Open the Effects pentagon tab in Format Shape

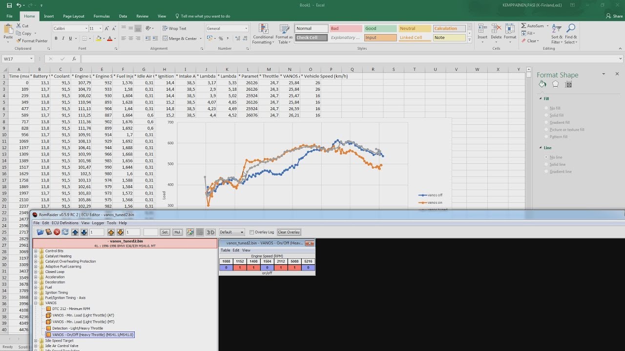[555, 84]
